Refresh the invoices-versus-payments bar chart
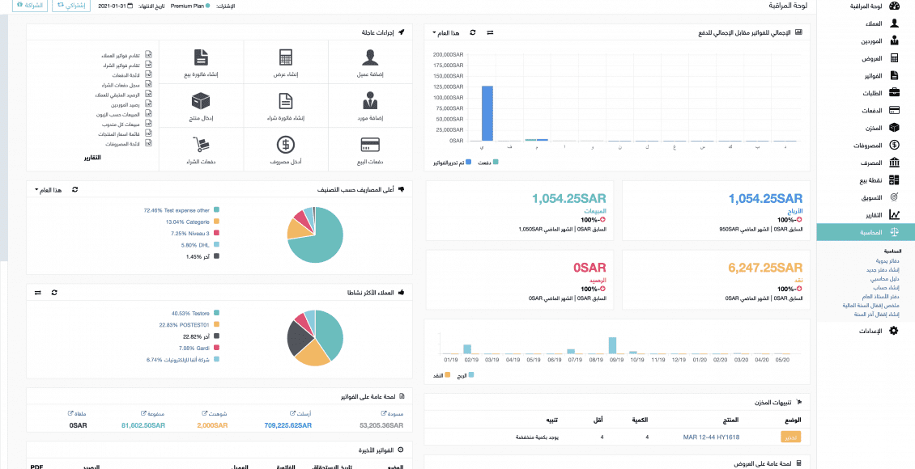 [473, 32]
